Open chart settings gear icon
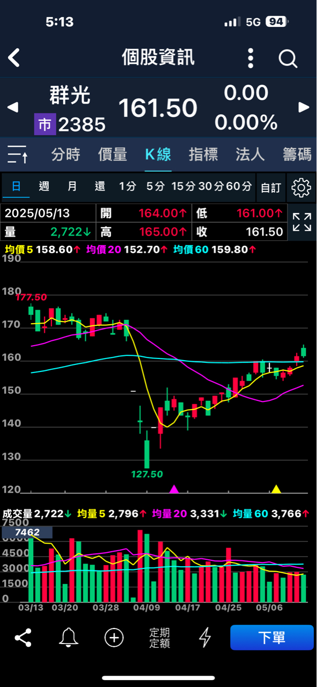This screenshot has width=317, height=687. tap(301, 187)
